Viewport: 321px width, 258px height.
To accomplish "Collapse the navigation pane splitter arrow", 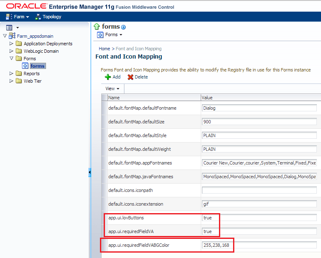I will [x=90, y=172].
